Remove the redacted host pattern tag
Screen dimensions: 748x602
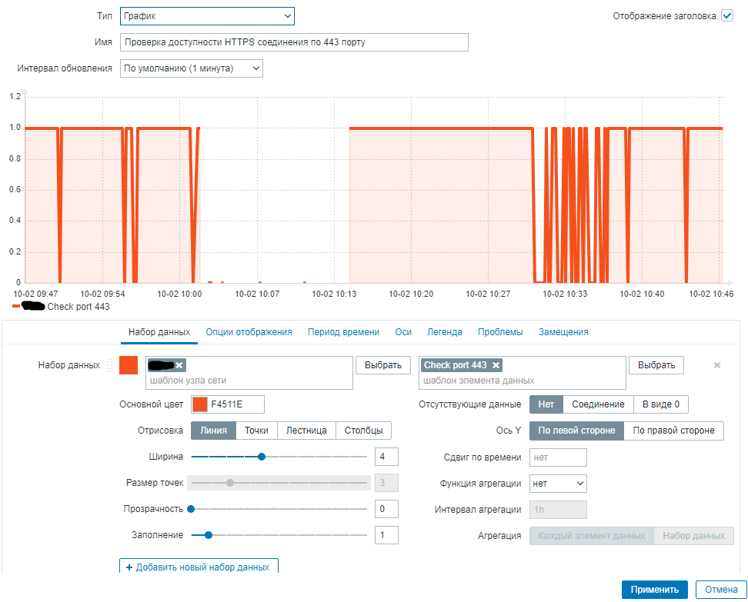(x=179, y=365)
